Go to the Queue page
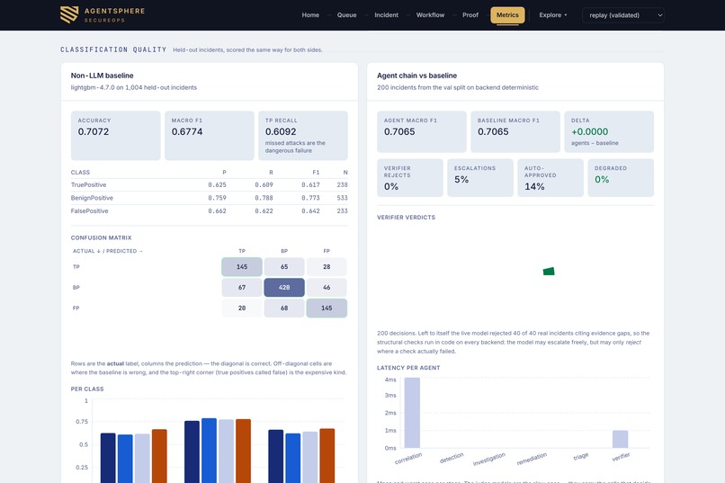This screenshot has height=483, width=725. (x=347, y=15)
